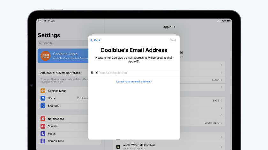Expand the row showing None
The height and width of the screenshot is (150, 268).
pos(202,80)
